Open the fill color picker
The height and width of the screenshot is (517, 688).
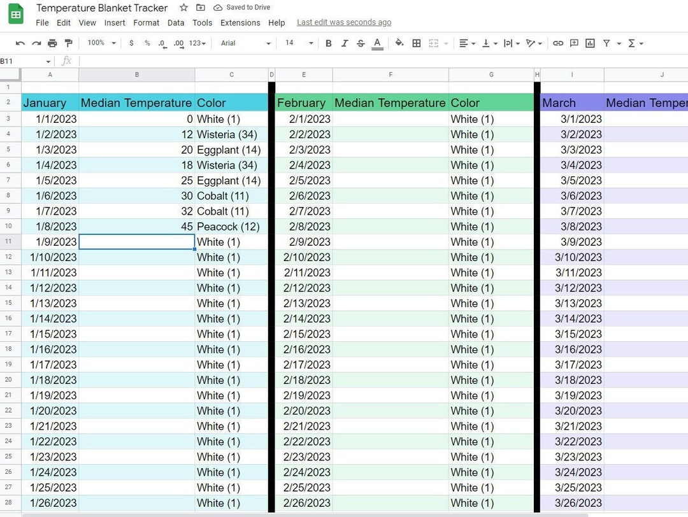400,43
